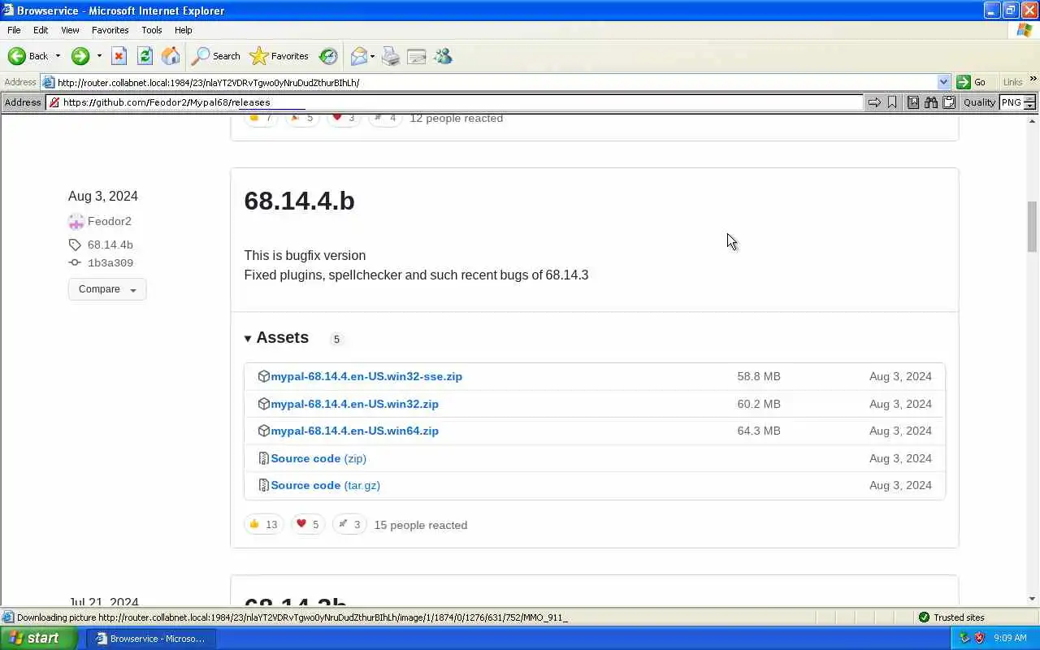The height and width of the screenshot is (650, 1040).
Task: Open the View menu
Action: click(70, 30)
